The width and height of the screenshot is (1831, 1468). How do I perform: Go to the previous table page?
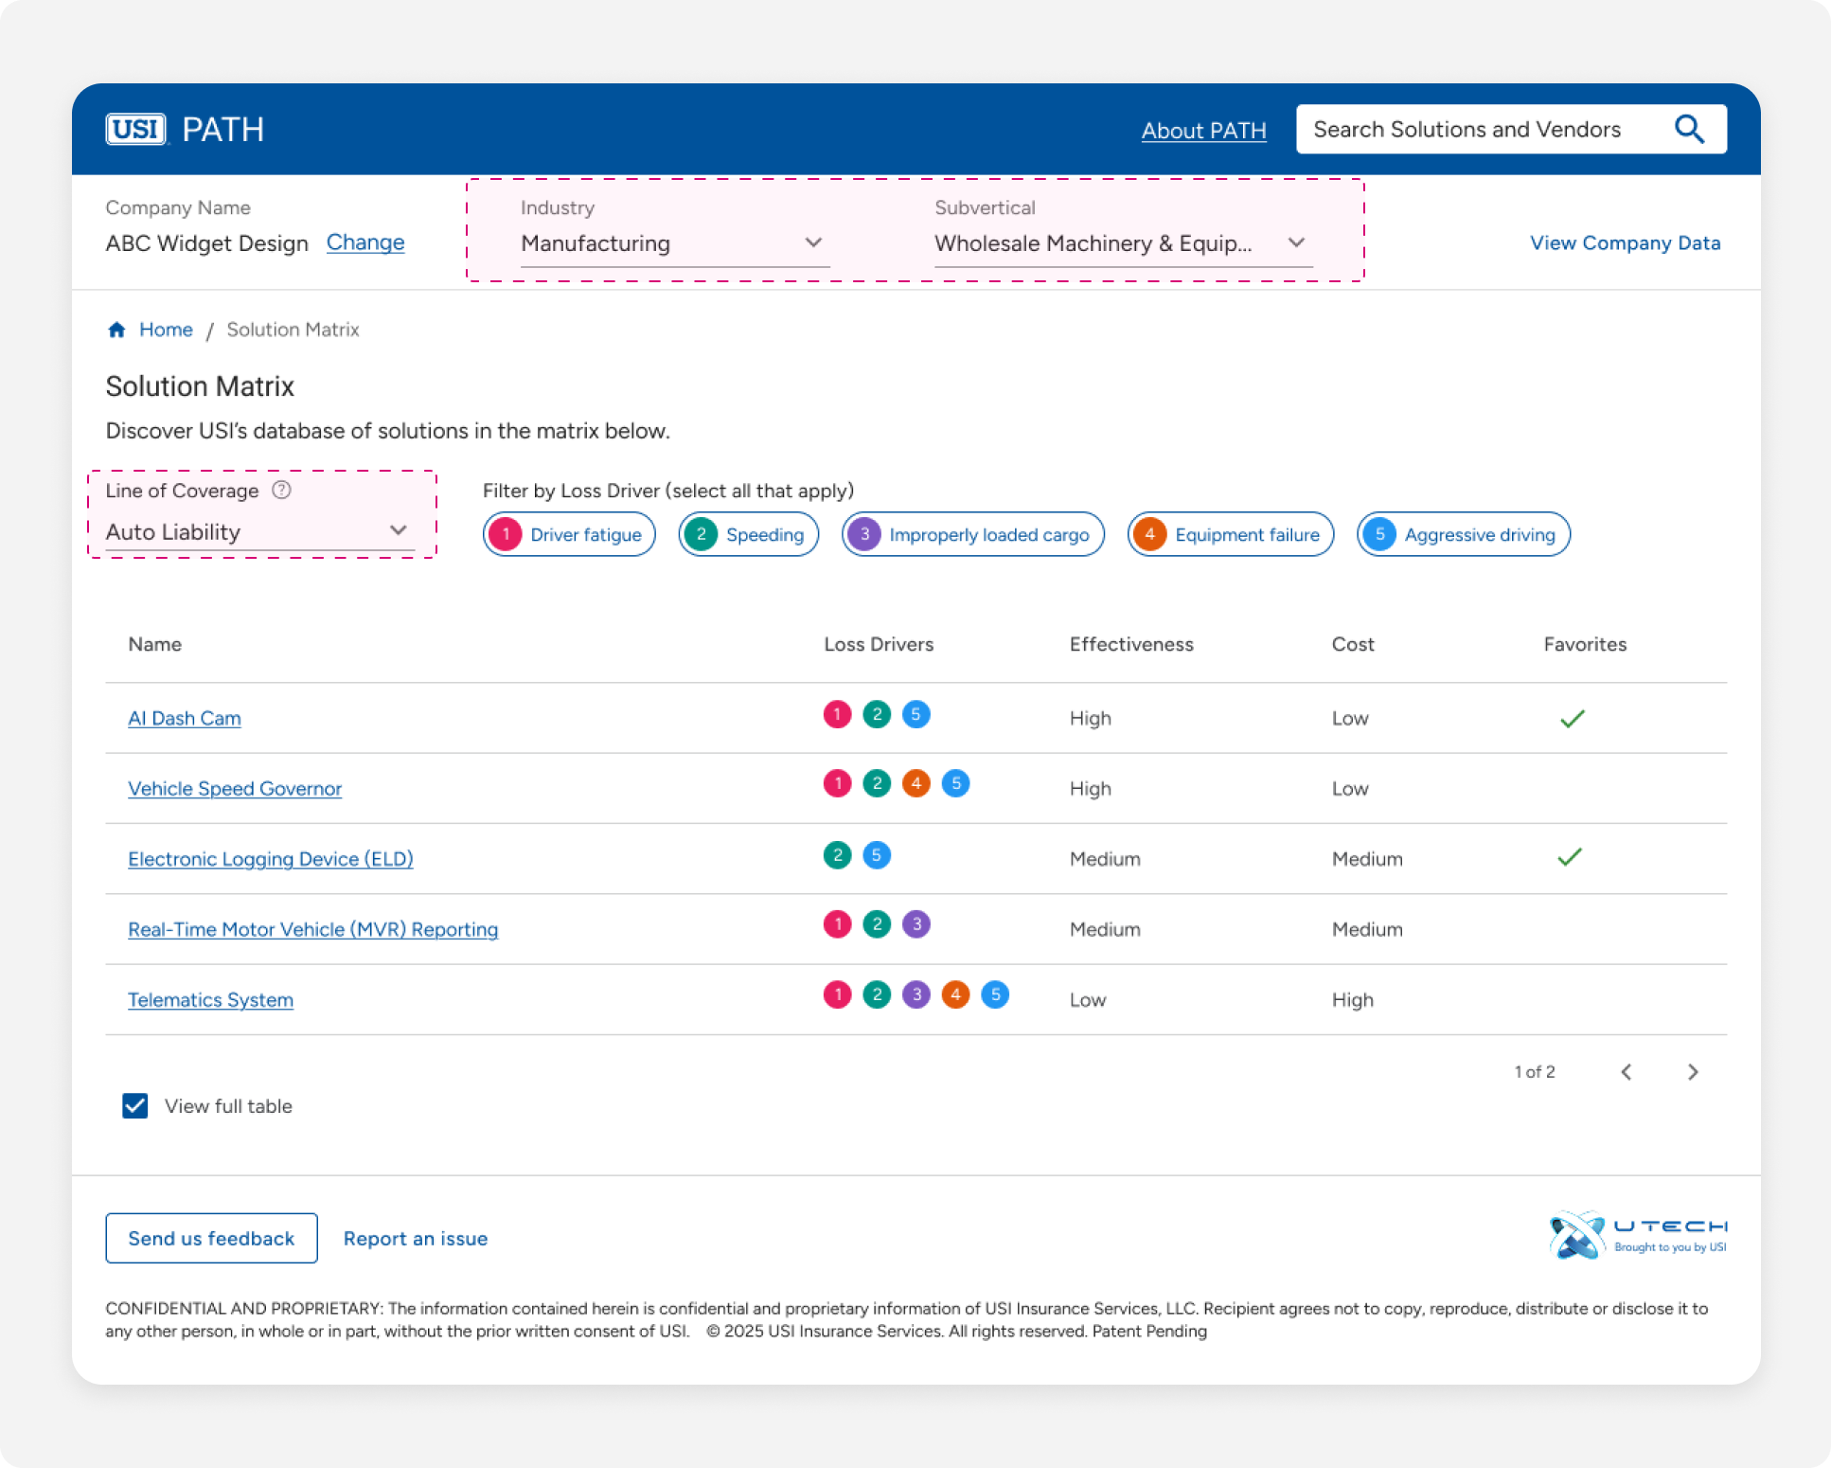1627,1071
